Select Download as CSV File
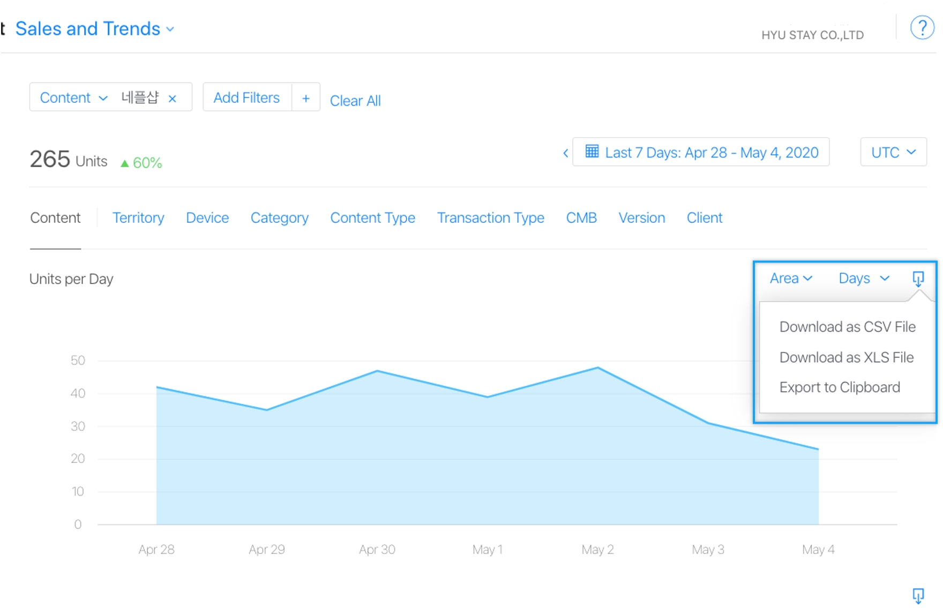This screenshot has height=608, width=943. [847, 327]
